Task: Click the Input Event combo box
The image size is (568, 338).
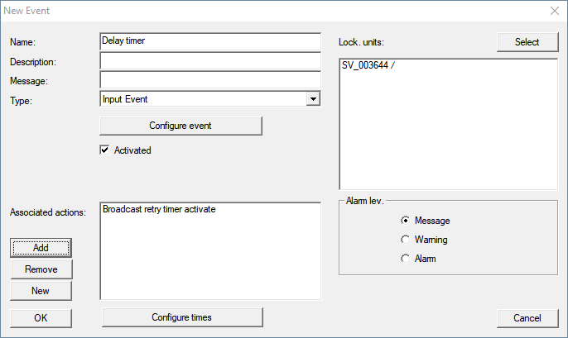Action: pos(202,99)
